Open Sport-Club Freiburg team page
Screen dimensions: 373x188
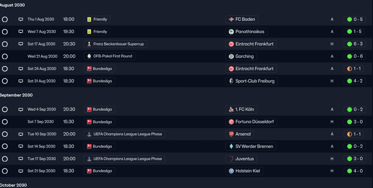point(255,81)
